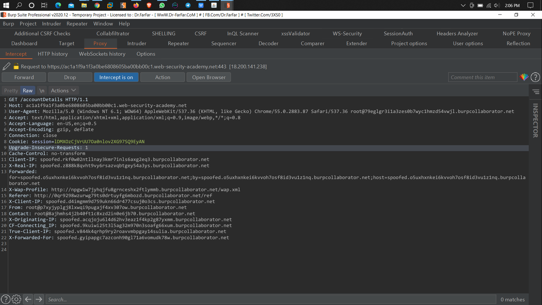Go to previous search match arrow

point(28,299)
